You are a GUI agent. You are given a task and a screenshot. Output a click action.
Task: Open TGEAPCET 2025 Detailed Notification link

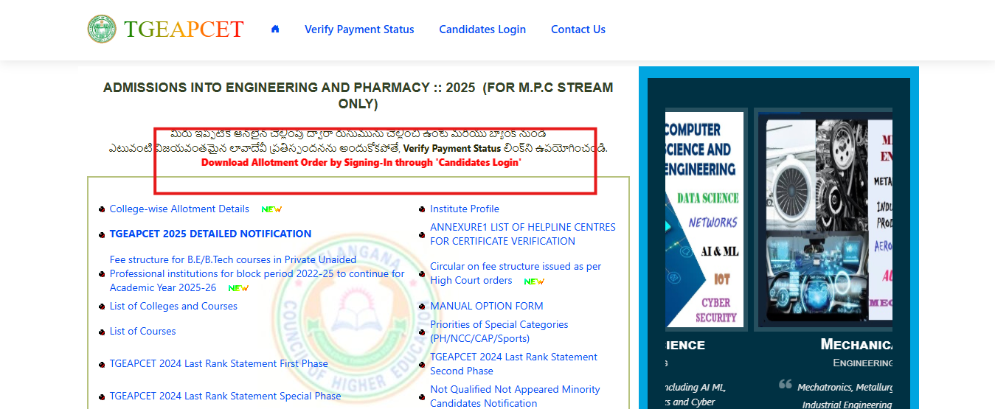[x=211, y=234]
